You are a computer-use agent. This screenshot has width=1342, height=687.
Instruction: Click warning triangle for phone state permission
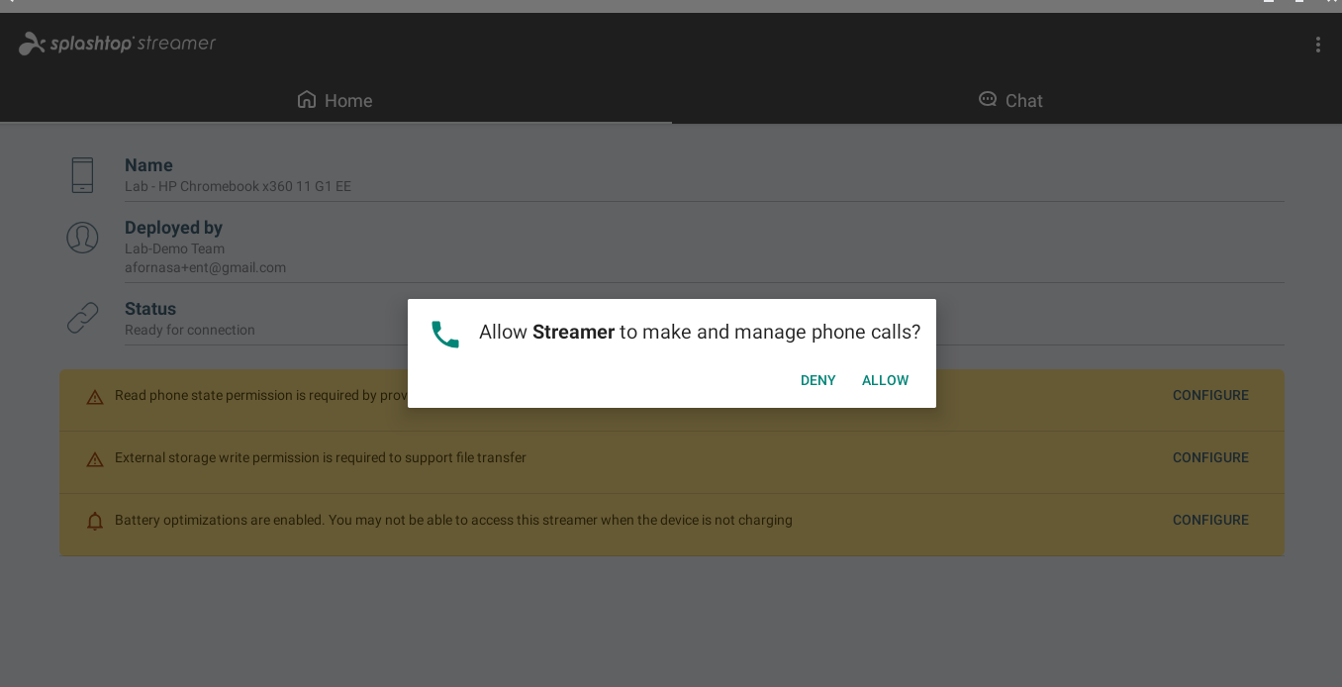pyautogui.click(x=95, y=397)
